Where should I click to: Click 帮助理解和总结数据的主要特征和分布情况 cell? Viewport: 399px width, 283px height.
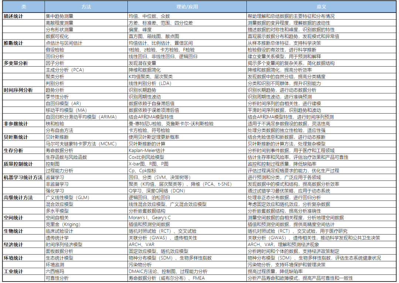point(321,16)
